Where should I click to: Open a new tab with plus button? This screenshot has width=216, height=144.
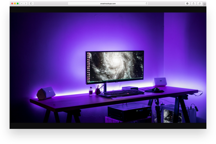(205, 4)
